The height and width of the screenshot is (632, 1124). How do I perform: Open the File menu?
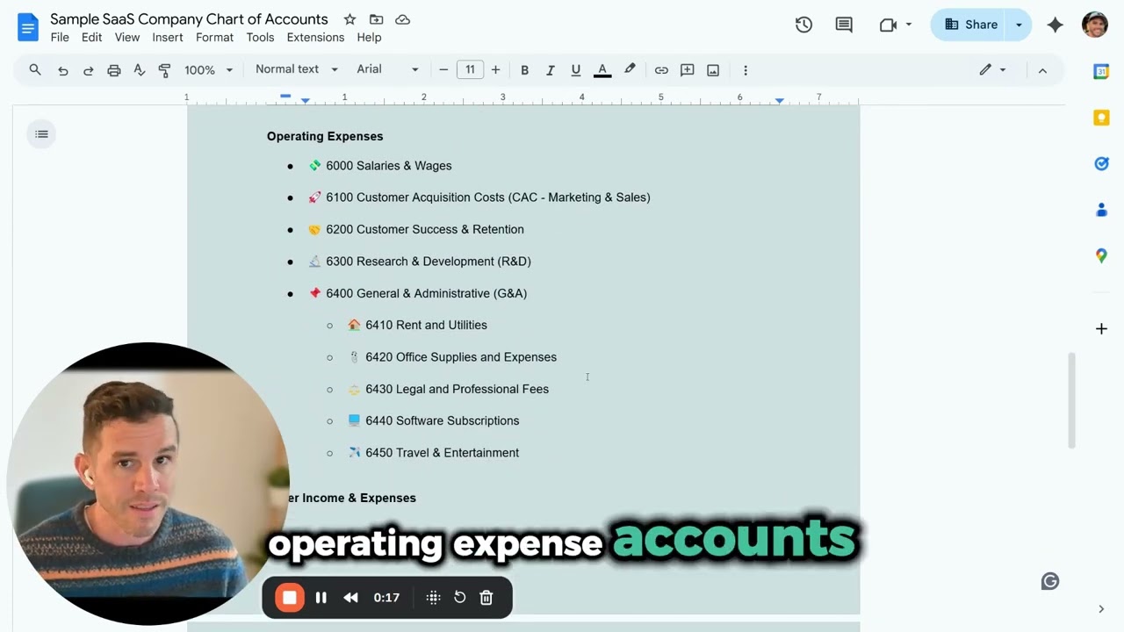pyautogui.click(x=60, y=38)
